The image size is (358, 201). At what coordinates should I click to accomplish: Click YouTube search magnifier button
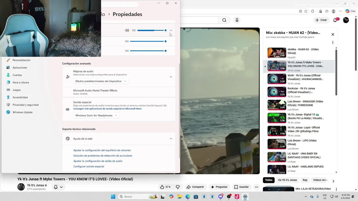[x=224, y=20]
